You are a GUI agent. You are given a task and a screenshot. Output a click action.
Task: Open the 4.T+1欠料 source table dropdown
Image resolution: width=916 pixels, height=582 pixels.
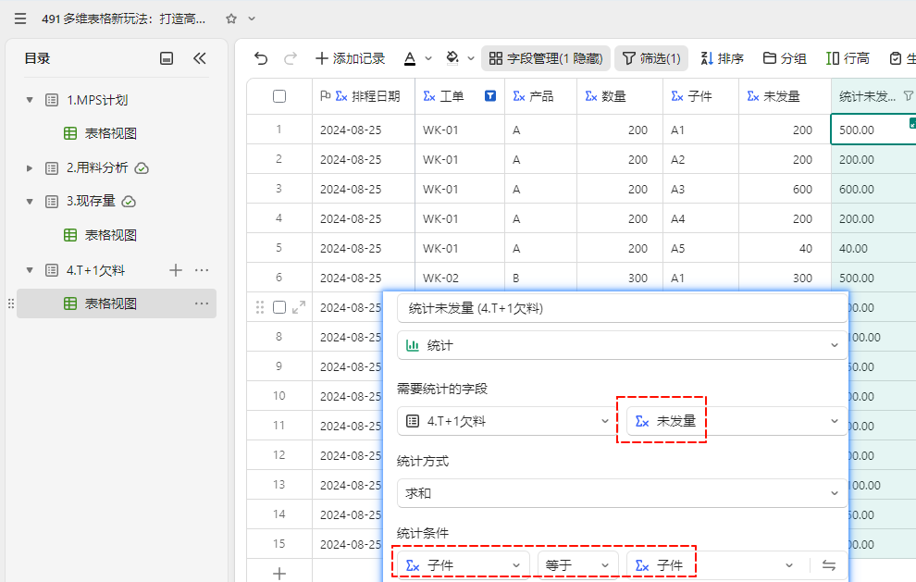pyautogui.click(x=505, y=421)
